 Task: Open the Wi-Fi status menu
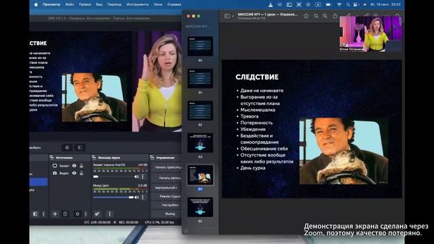pyautogui.click(x=339, y=5)
